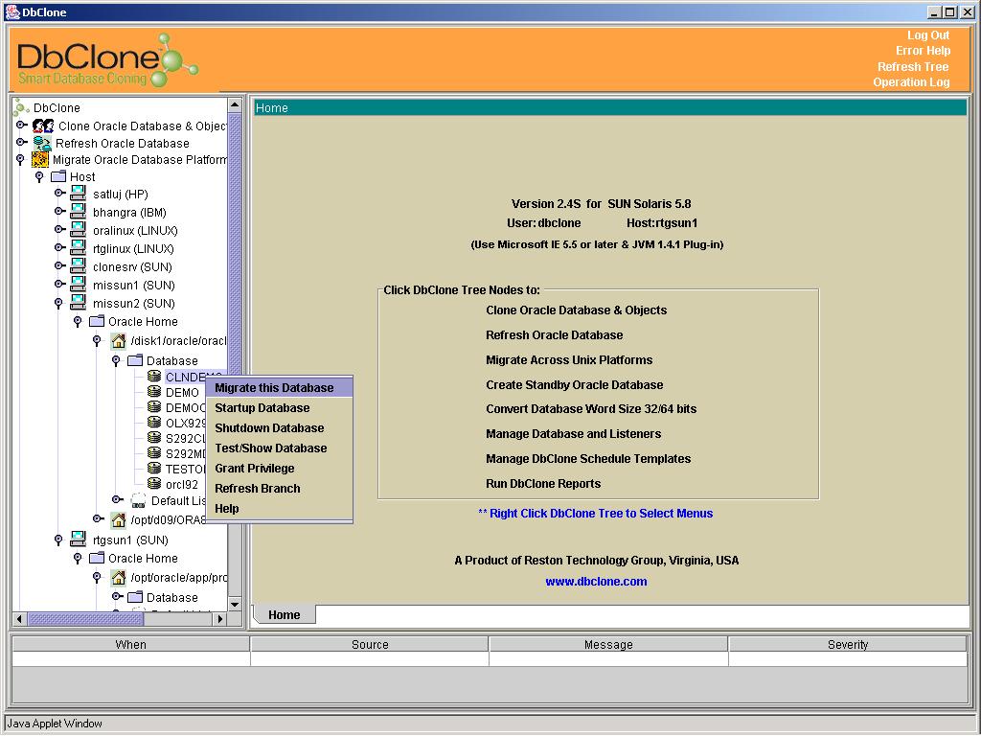This screenshot has width=981, height=736.
Task: Click the Oracle Home folder icon under missun2
Action: [97, 321]
